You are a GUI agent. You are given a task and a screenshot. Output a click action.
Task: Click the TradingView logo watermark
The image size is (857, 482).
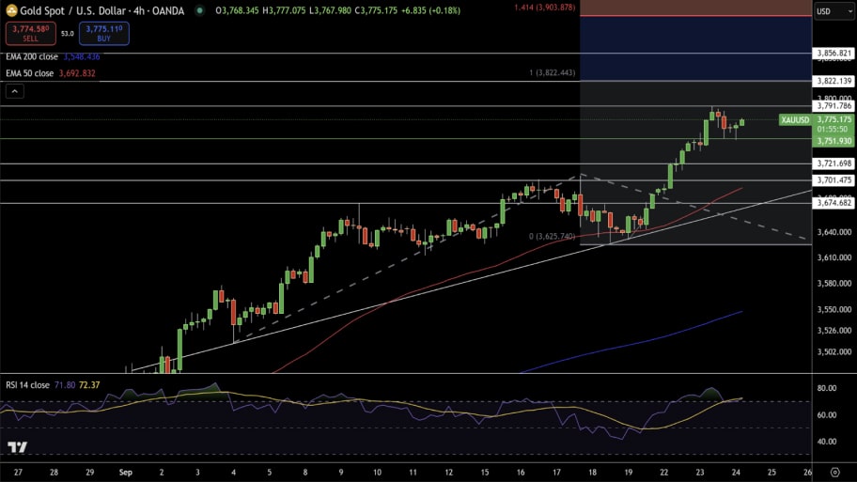[x=16, y=447]
